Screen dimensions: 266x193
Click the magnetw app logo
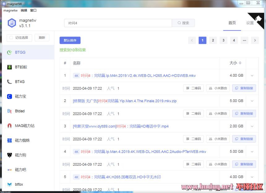coord(12,23)
